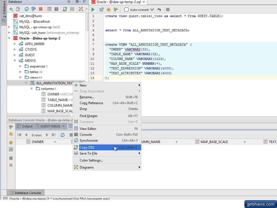Open Diagrams submenu in context menu

[x=107, y=167]
